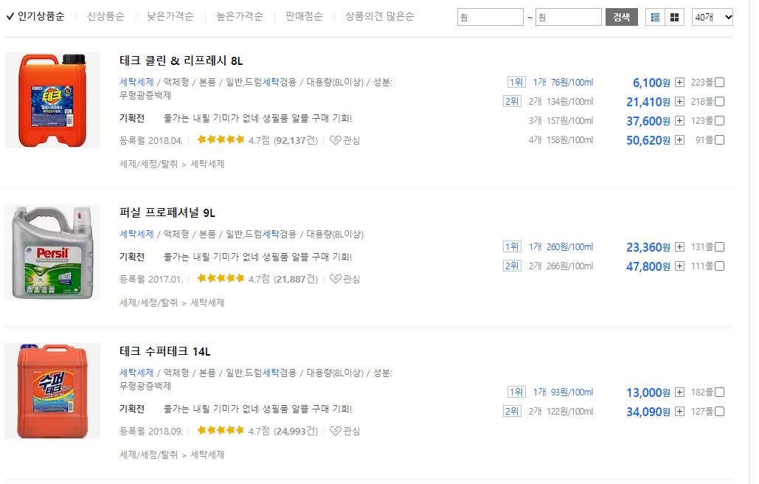The width and height of the screenshot is (759, 484).
Task: Expand plus icon beside 50,620원 price
Action: coord(679,140)
